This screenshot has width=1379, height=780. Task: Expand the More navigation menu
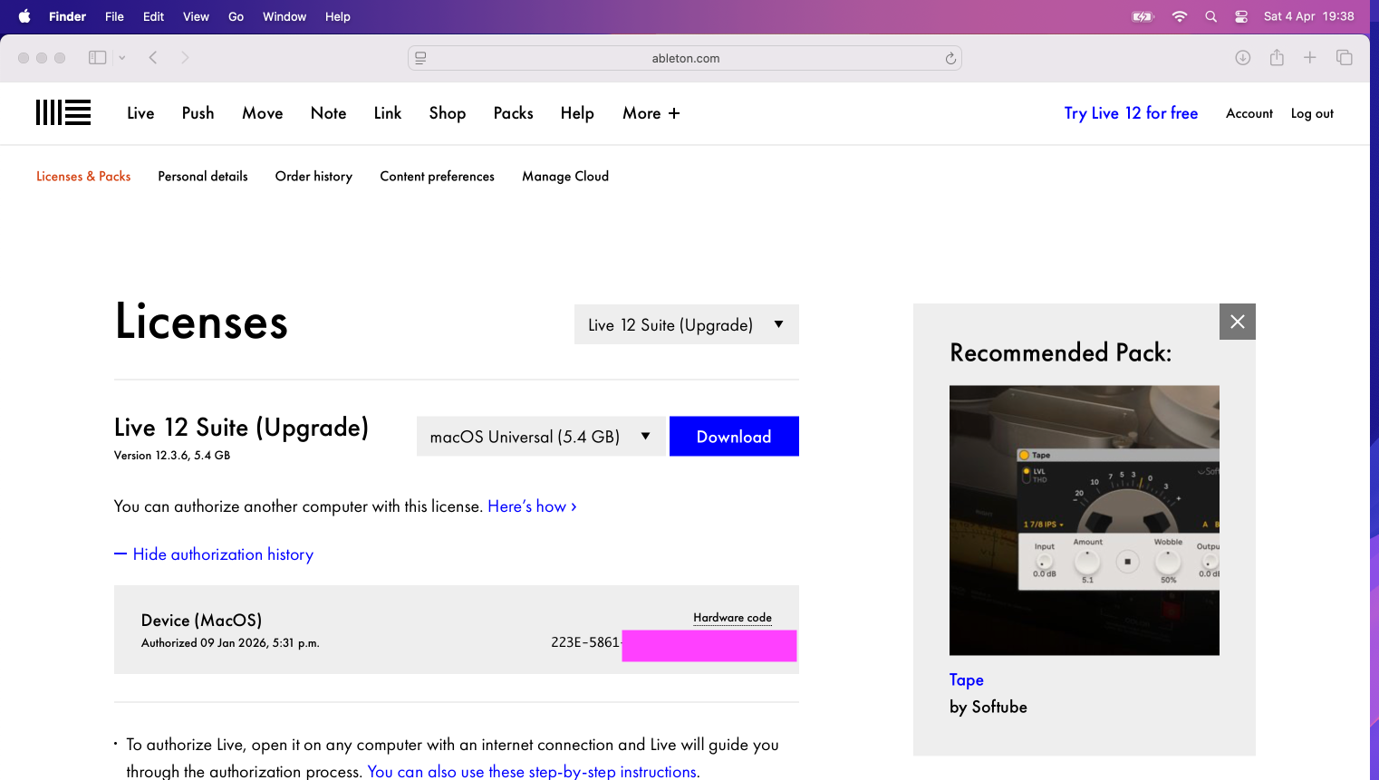(651, 113)
